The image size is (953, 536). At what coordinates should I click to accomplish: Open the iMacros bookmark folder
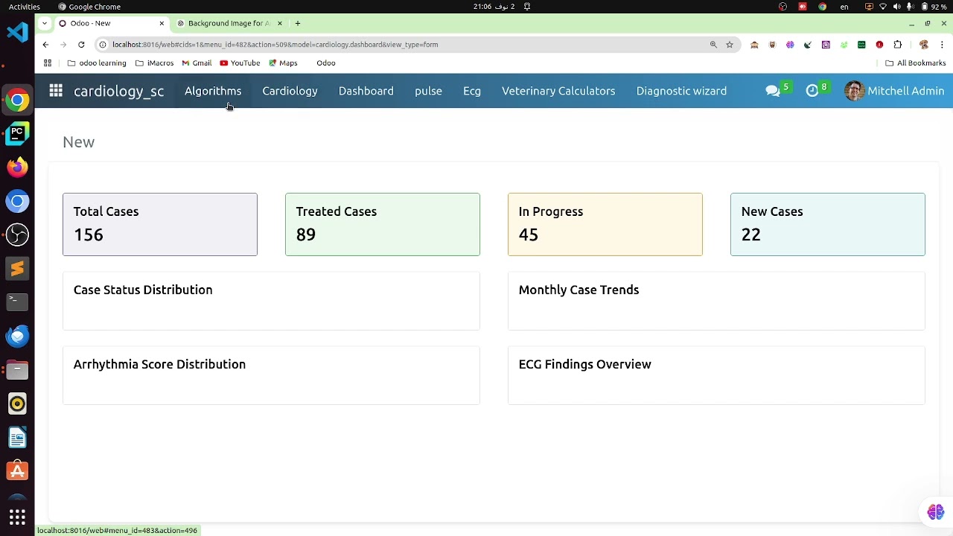154,63
